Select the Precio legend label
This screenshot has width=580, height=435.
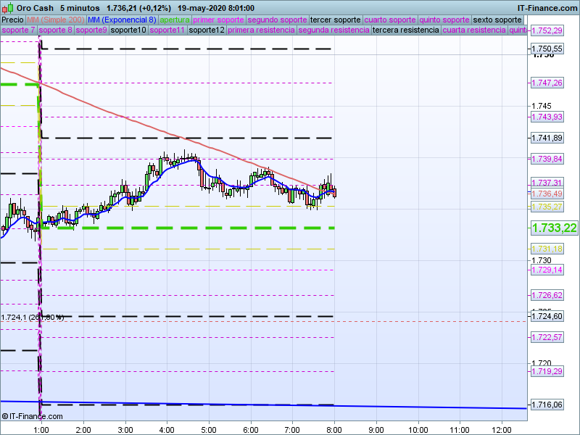pos(12,20)
